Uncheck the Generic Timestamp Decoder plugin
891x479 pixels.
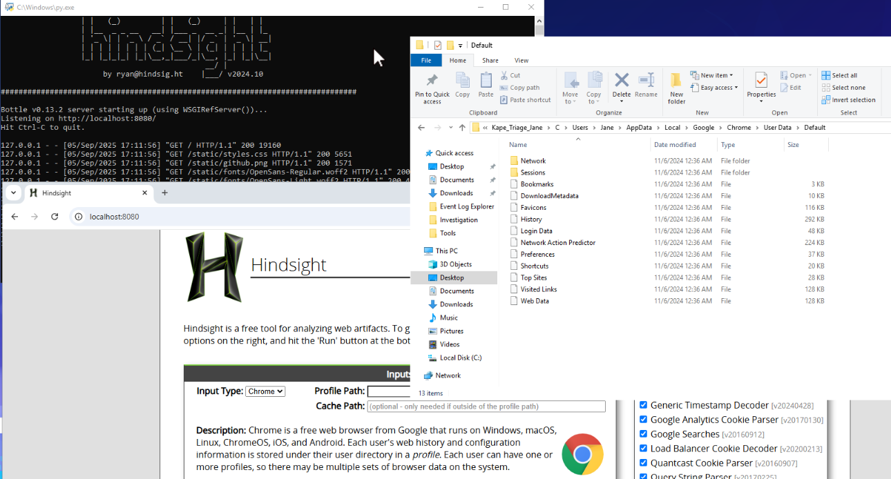click(x=643, y=405)
